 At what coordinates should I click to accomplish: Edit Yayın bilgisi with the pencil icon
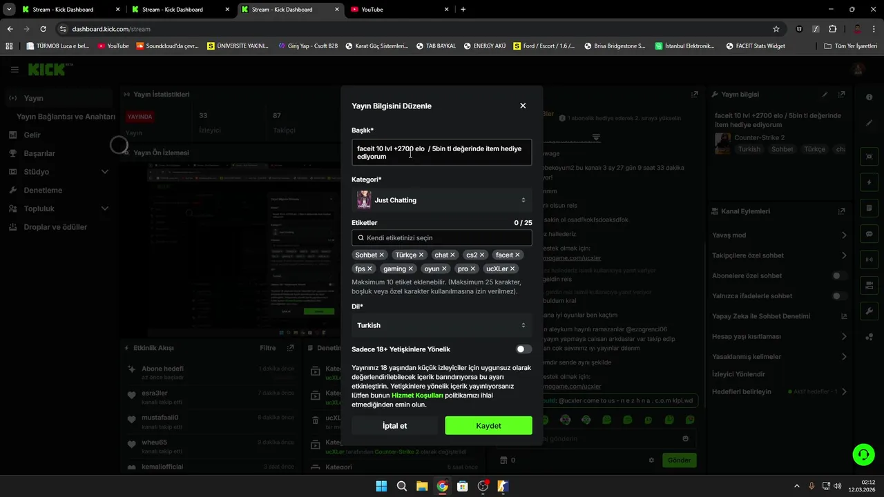pyautogui.click(x=825, y=95)
